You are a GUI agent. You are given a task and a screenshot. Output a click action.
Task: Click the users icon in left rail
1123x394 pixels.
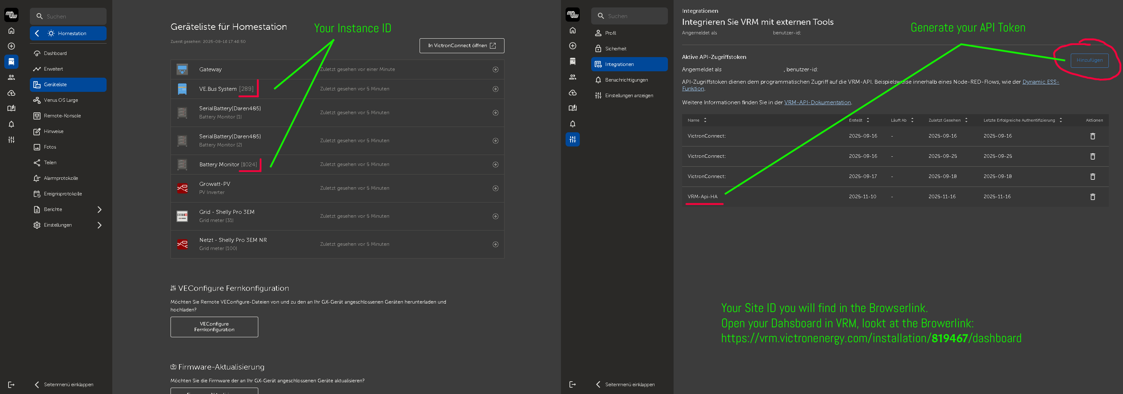11,78
